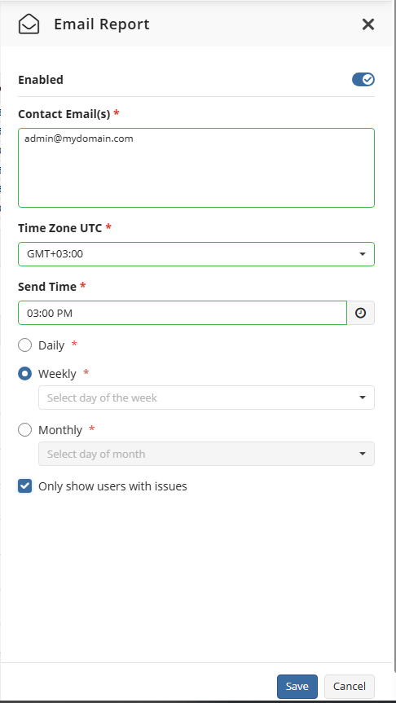Click the Send Time input field
The image size is (396, 703).
[182, 313]
